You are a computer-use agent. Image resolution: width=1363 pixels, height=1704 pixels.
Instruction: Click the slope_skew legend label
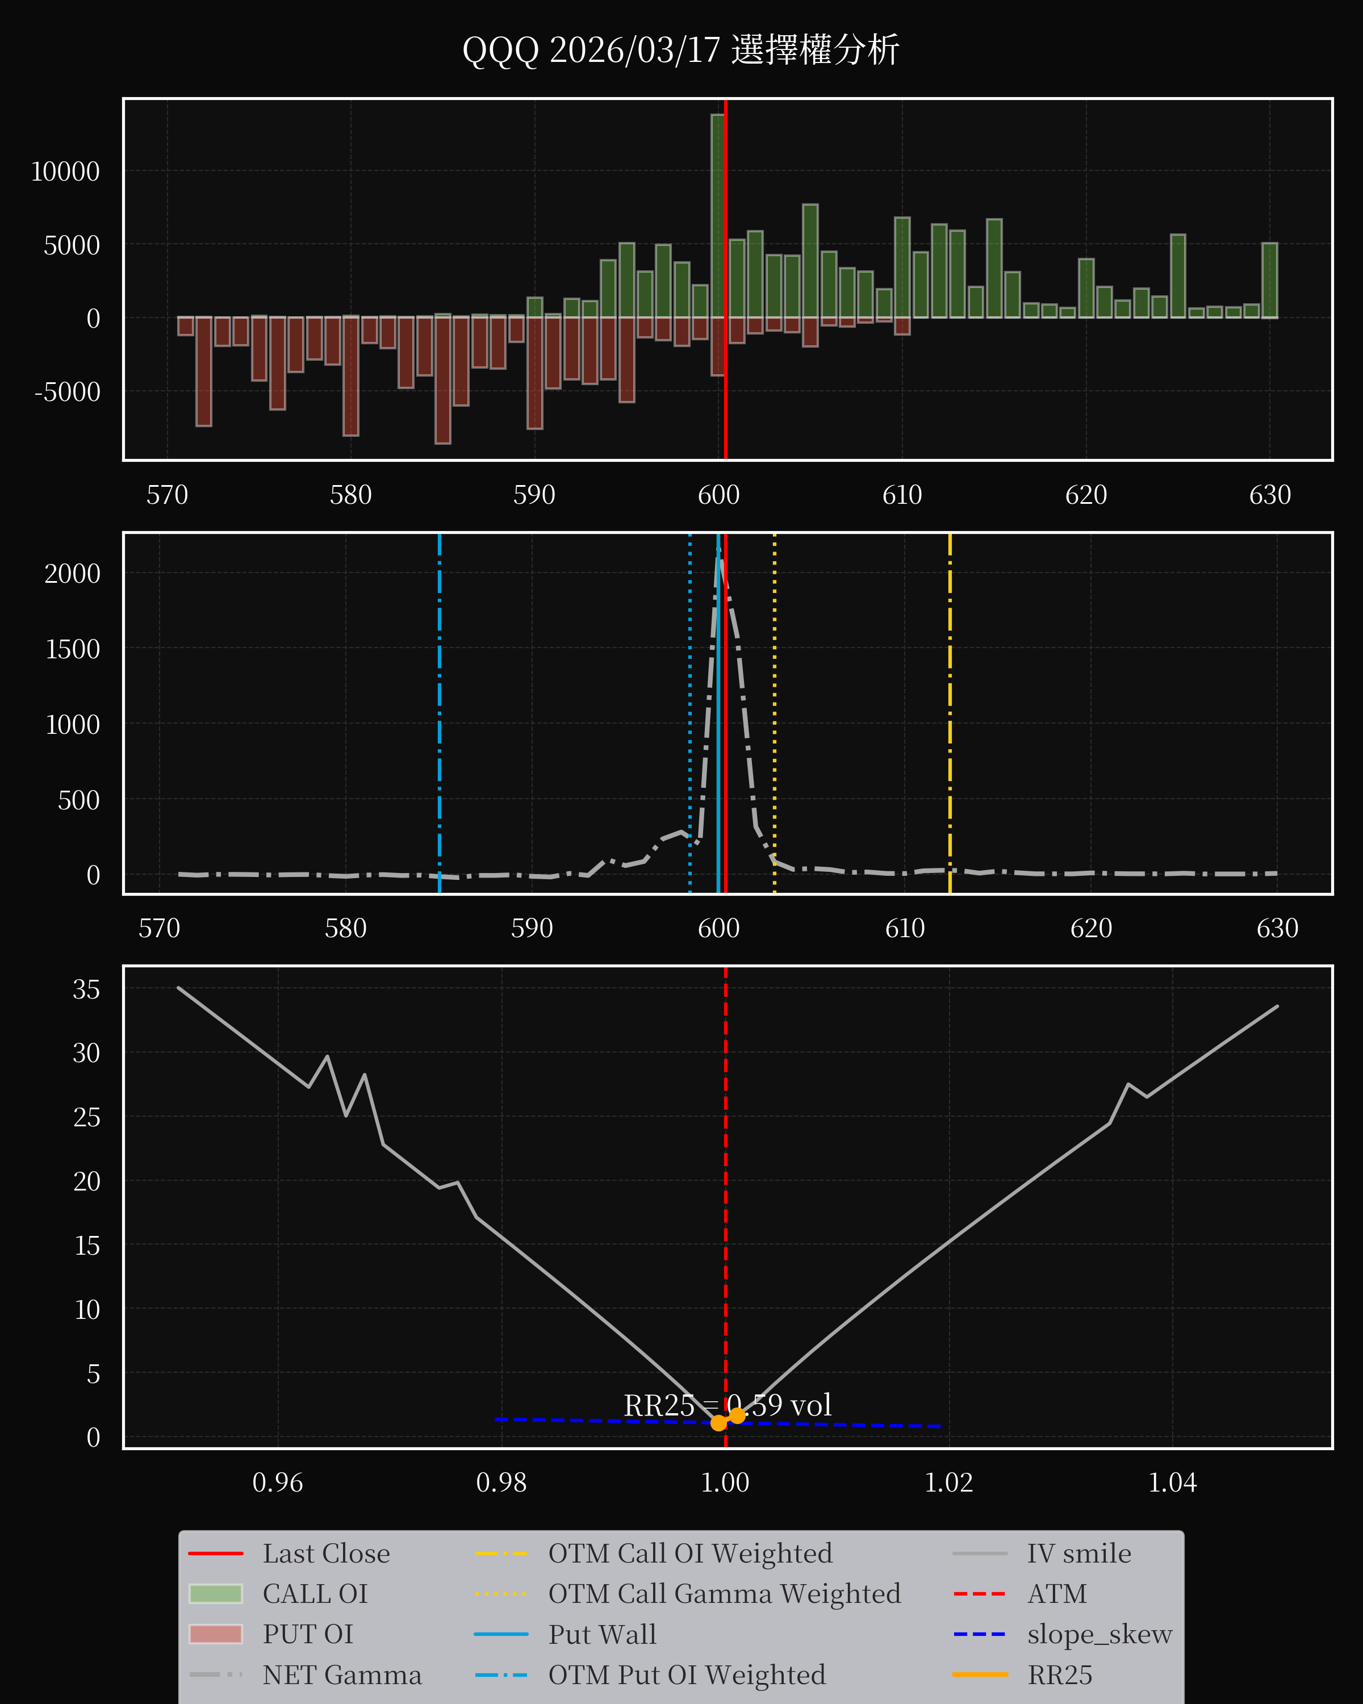(1100, 1634)
